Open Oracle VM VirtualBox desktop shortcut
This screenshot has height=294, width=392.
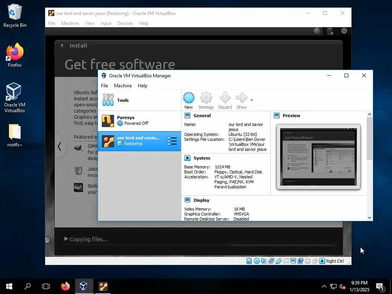click(15, 98)
